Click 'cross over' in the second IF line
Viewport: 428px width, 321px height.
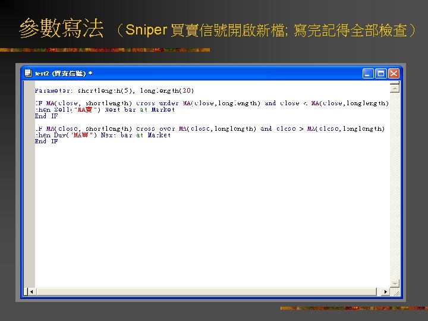(x=155, y=128)
